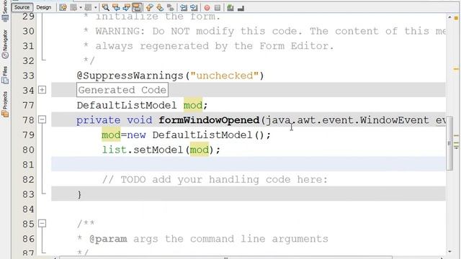The image size is (461, 259).
Task: Click '@param' tag on line 86
Action: point(108,239)
